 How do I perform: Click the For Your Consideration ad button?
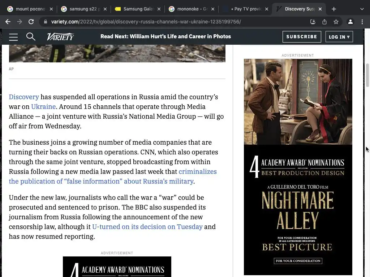tap(298, 261)
